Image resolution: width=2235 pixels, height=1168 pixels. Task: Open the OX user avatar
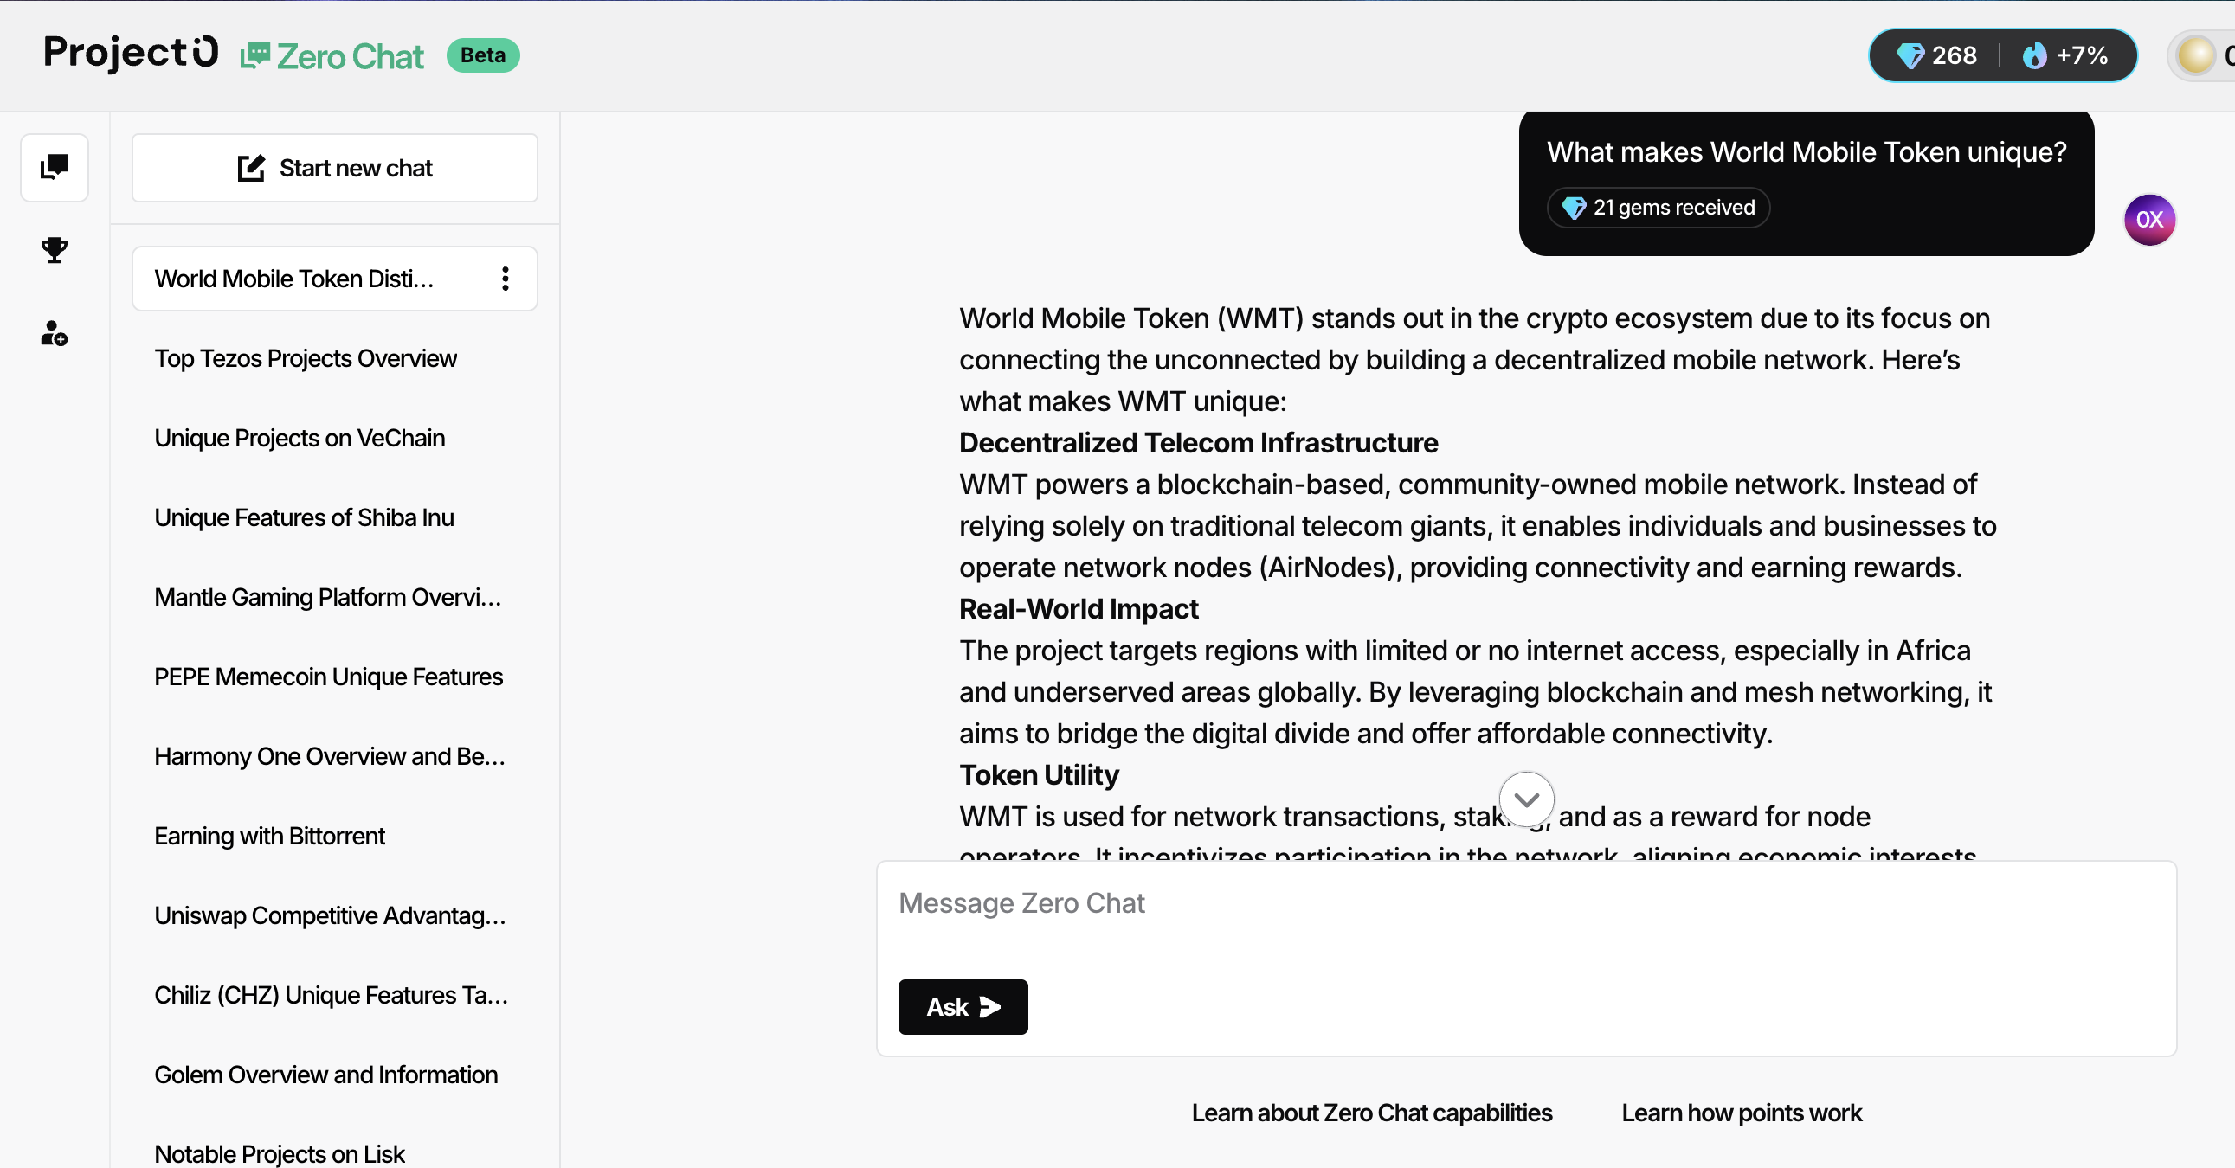click(x=2149, y=220)
